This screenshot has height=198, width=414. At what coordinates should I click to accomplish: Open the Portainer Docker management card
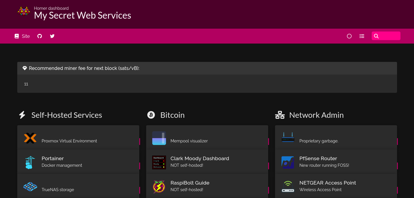coord(78,162)
